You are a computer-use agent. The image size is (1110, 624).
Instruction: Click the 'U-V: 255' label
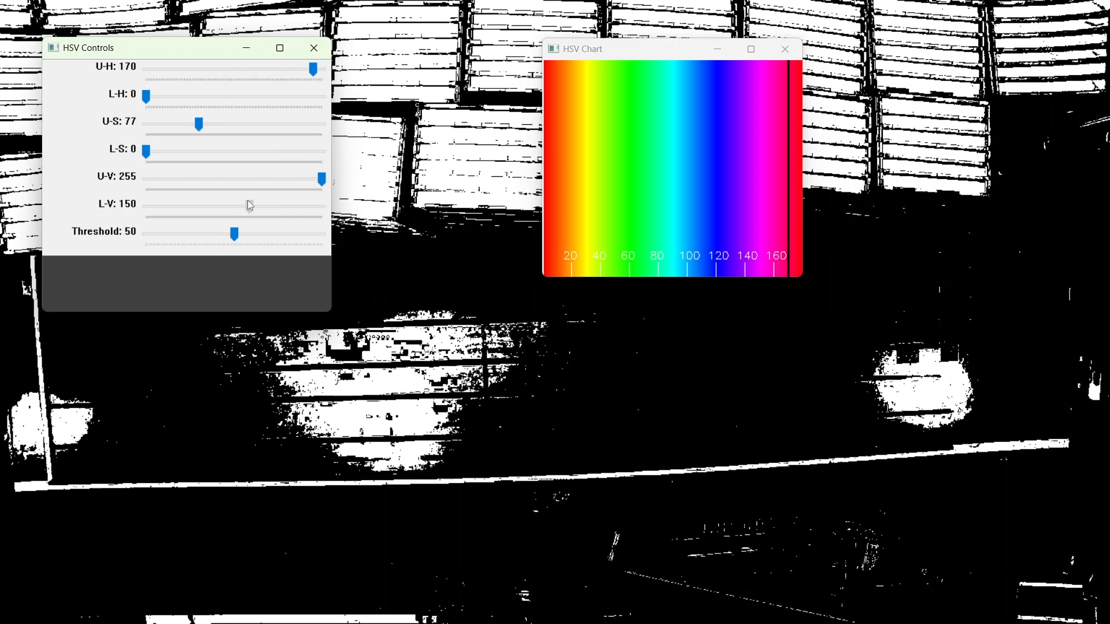pos(117,176)
